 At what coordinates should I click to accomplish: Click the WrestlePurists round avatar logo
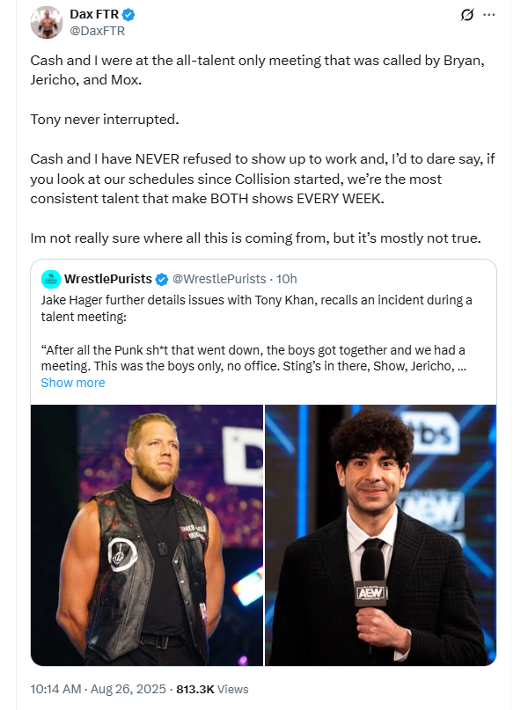coord(51,279)
